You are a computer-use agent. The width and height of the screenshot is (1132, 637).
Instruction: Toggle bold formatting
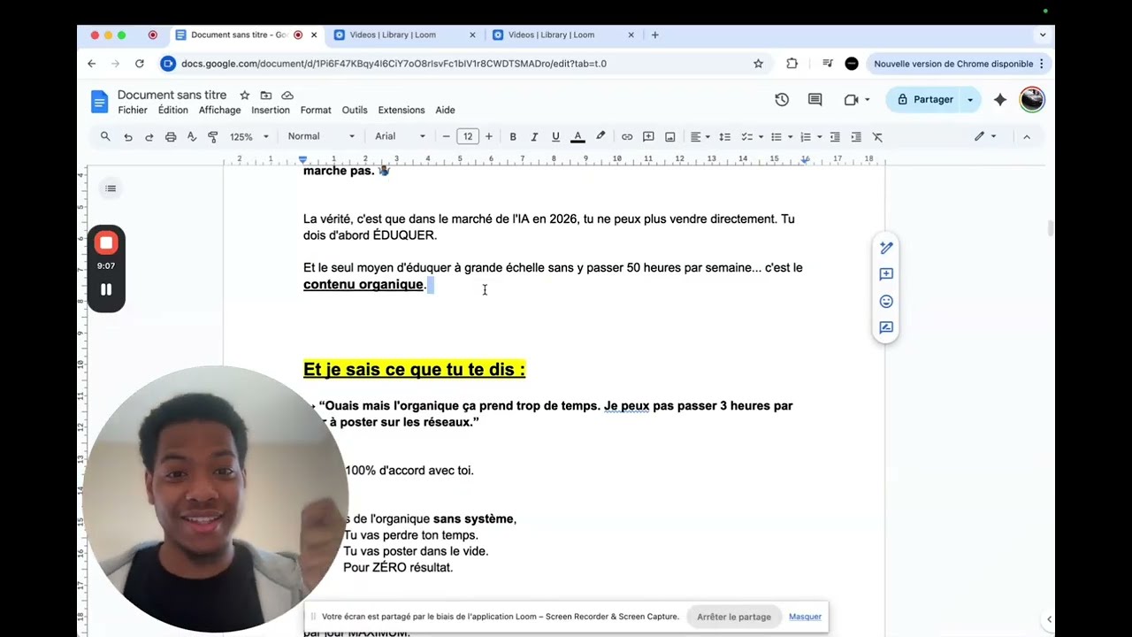(x=513, y=136)
